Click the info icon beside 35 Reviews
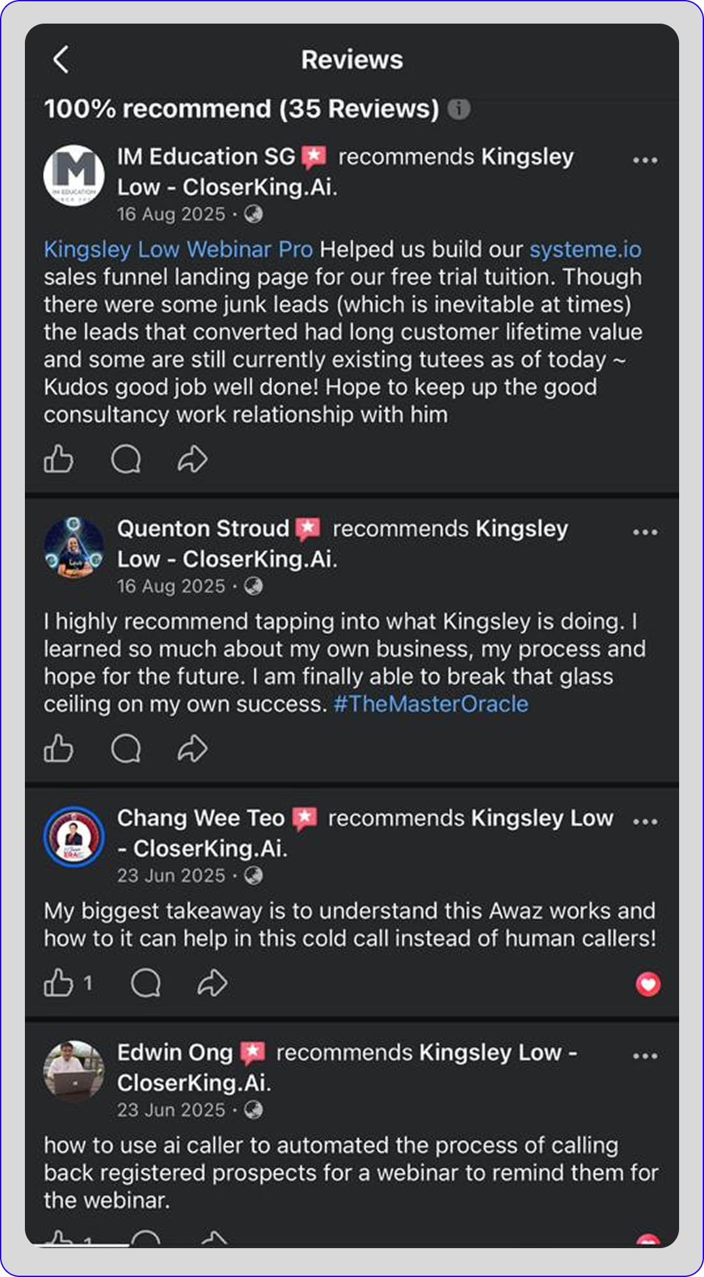Viewport: 704px width, 1277px height. [x=459, y=109]
